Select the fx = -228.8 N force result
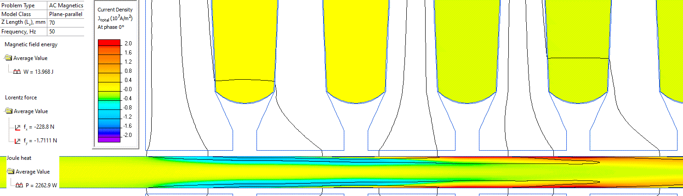 [x=42, y=127]
